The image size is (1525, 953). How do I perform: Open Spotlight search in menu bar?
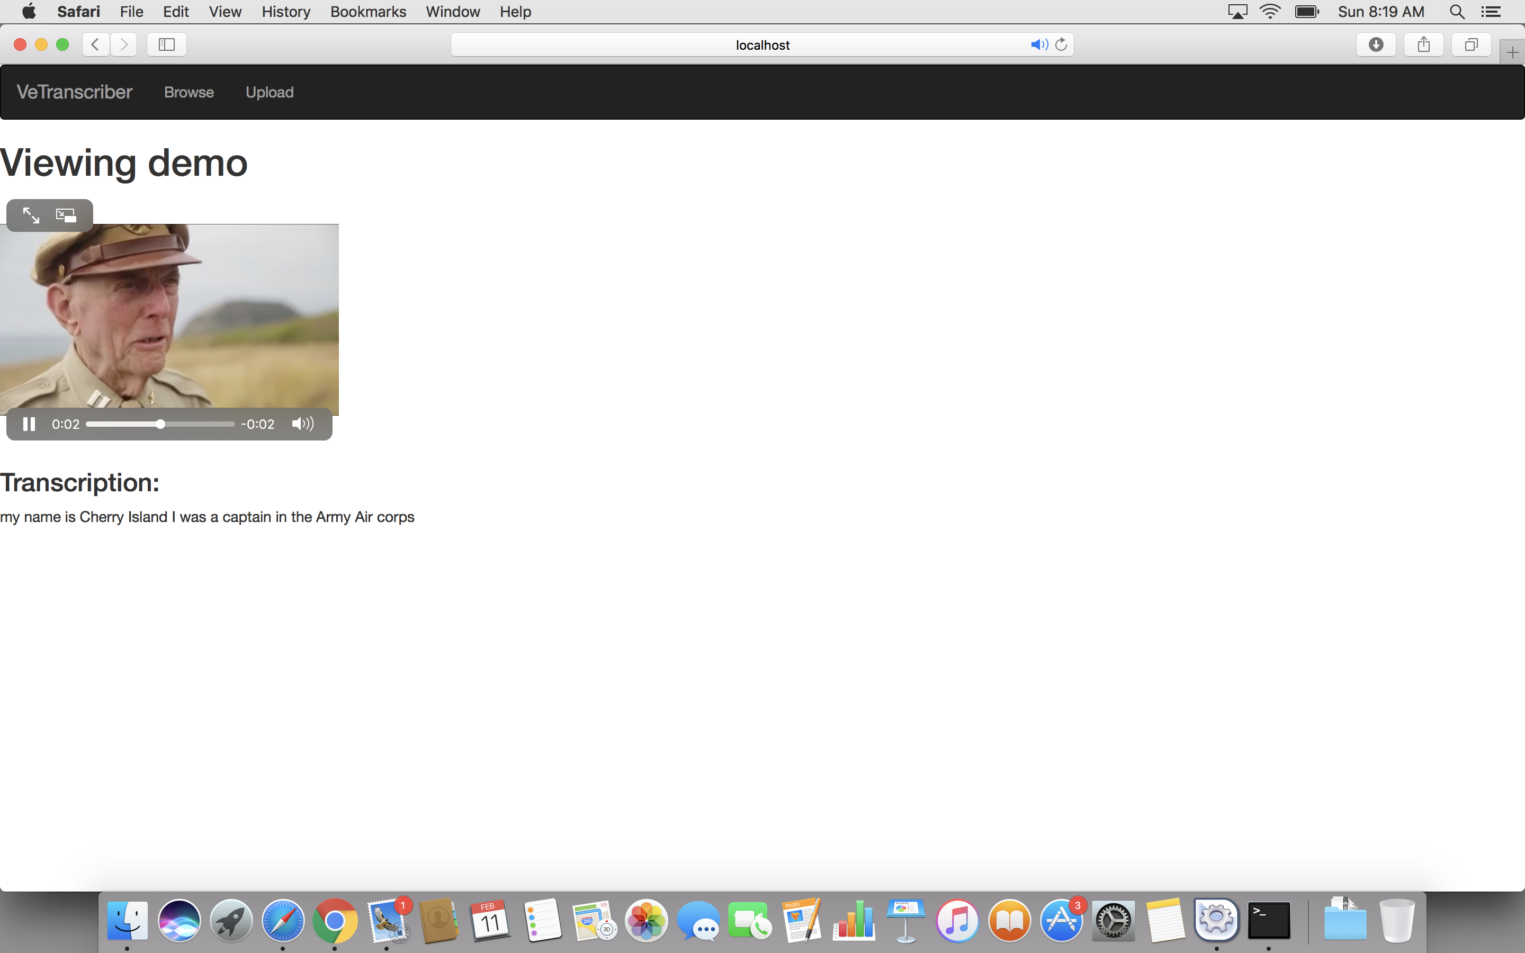pyautogui.click(x=1457, y=12)
